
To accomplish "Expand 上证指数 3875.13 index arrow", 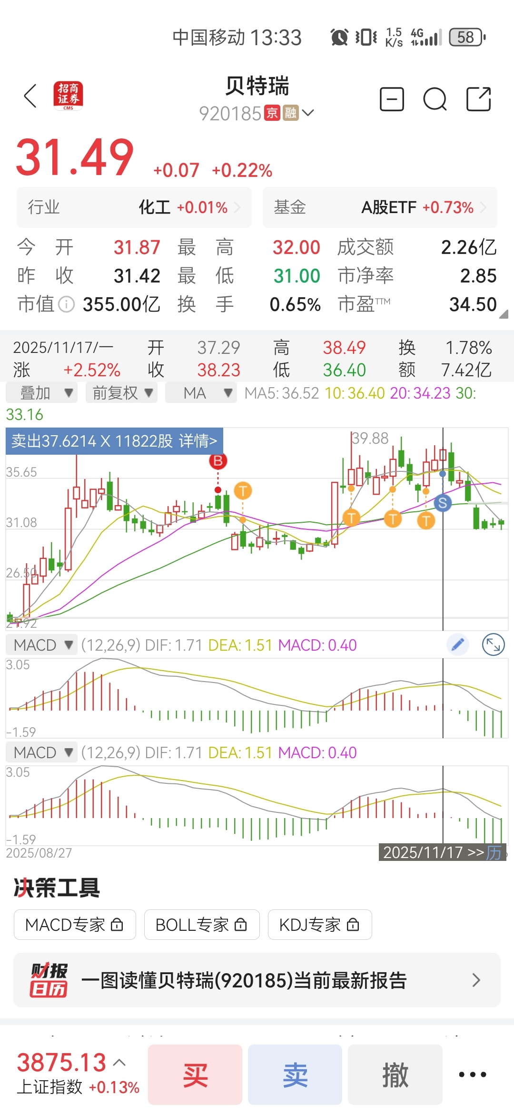I will [120, 1063].
